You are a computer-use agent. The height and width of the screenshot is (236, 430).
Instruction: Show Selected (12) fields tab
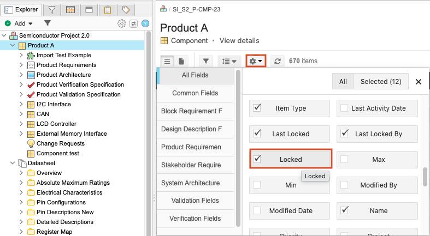381,81
